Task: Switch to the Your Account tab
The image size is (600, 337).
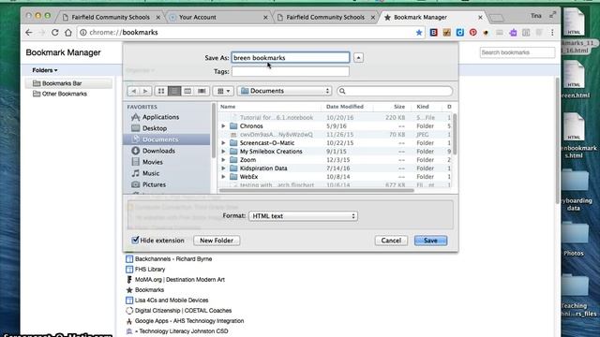Action: click(x=218, y=17)
